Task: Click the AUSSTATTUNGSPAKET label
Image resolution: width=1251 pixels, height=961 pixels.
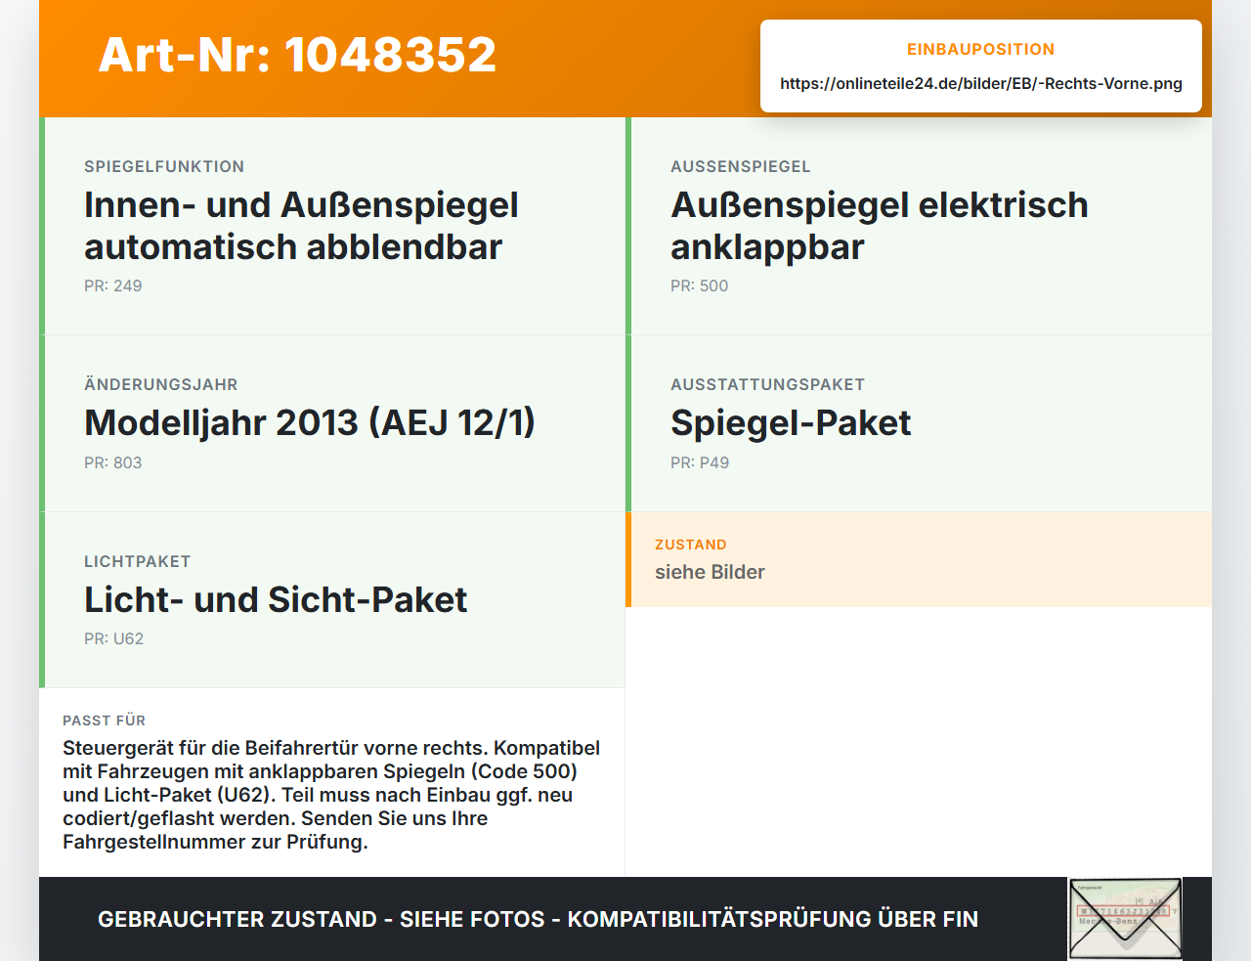Action: (x=768, y=384)
